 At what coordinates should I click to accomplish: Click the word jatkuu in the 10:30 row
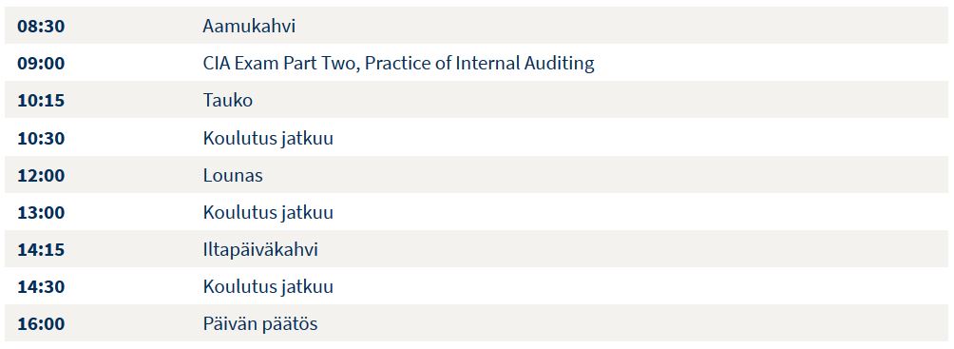click(x=307, y=138)
